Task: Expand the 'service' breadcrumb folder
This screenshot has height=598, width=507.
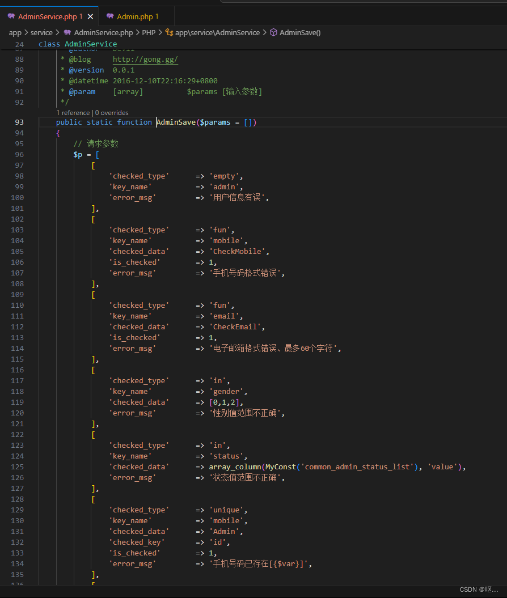Action: pyautogui.click(x=41, y=32)
